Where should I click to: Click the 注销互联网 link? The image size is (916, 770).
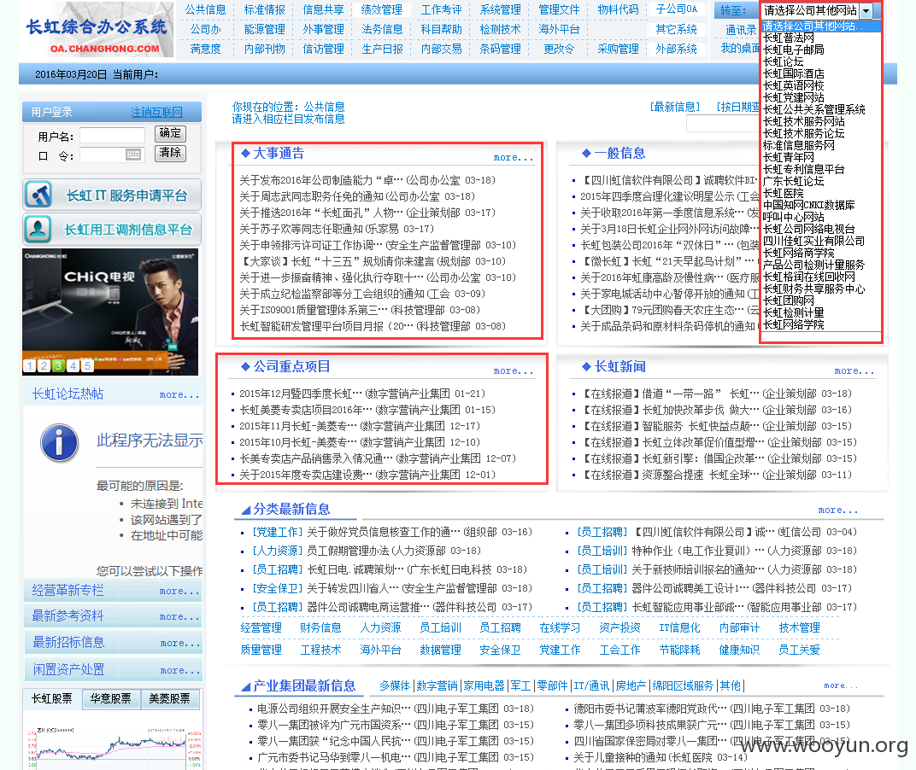pyautogui.click(x=156, y=112)
